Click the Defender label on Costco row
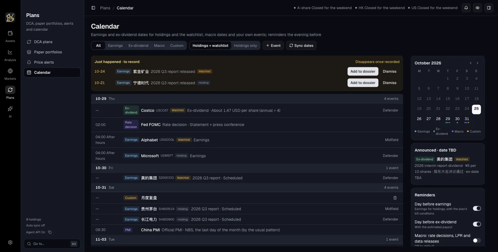498x252 pixels. [x=390, y=110]
